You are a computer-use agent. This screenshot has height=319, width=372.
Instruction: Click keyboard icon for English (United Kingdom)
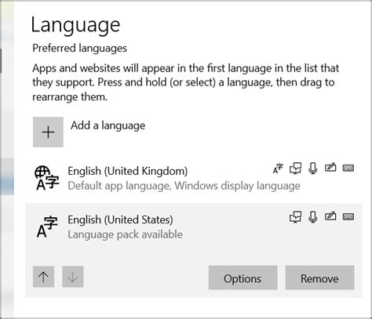point(348,168)
